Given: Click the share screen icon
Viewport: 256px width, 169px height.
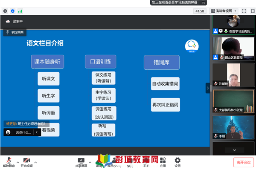Looking at the screenshot, I should coord(81,163).
